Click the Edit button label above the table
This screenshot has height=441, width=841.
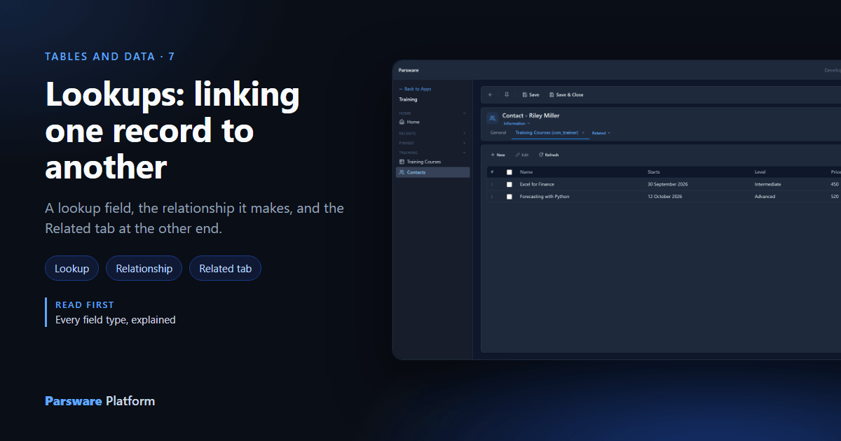click(x=525, y=155)
